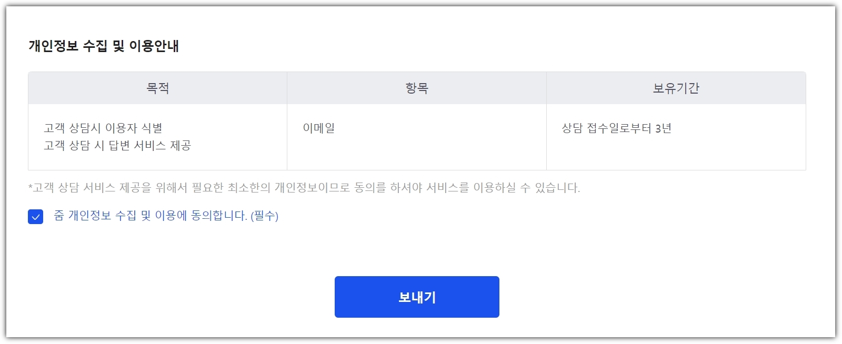Click inside the table header row
Screen dimensions: 842x344
tap(416, 87)
